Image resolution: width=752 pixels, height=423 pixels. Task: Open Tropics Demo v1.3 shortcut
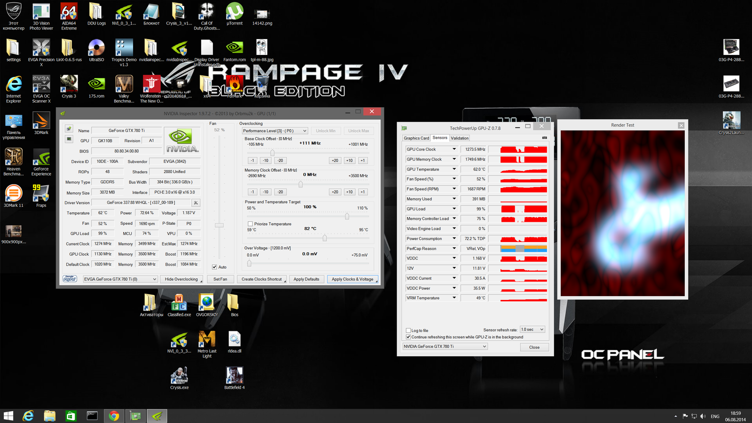[x=124, y=52]
